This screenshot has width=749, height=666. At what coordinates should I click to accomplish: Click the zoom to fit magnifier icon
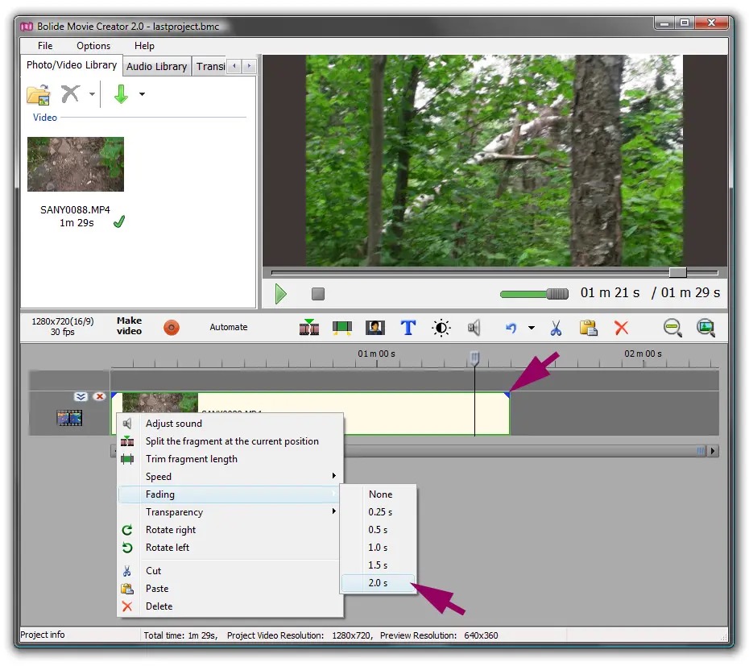[x=706, y=328]
